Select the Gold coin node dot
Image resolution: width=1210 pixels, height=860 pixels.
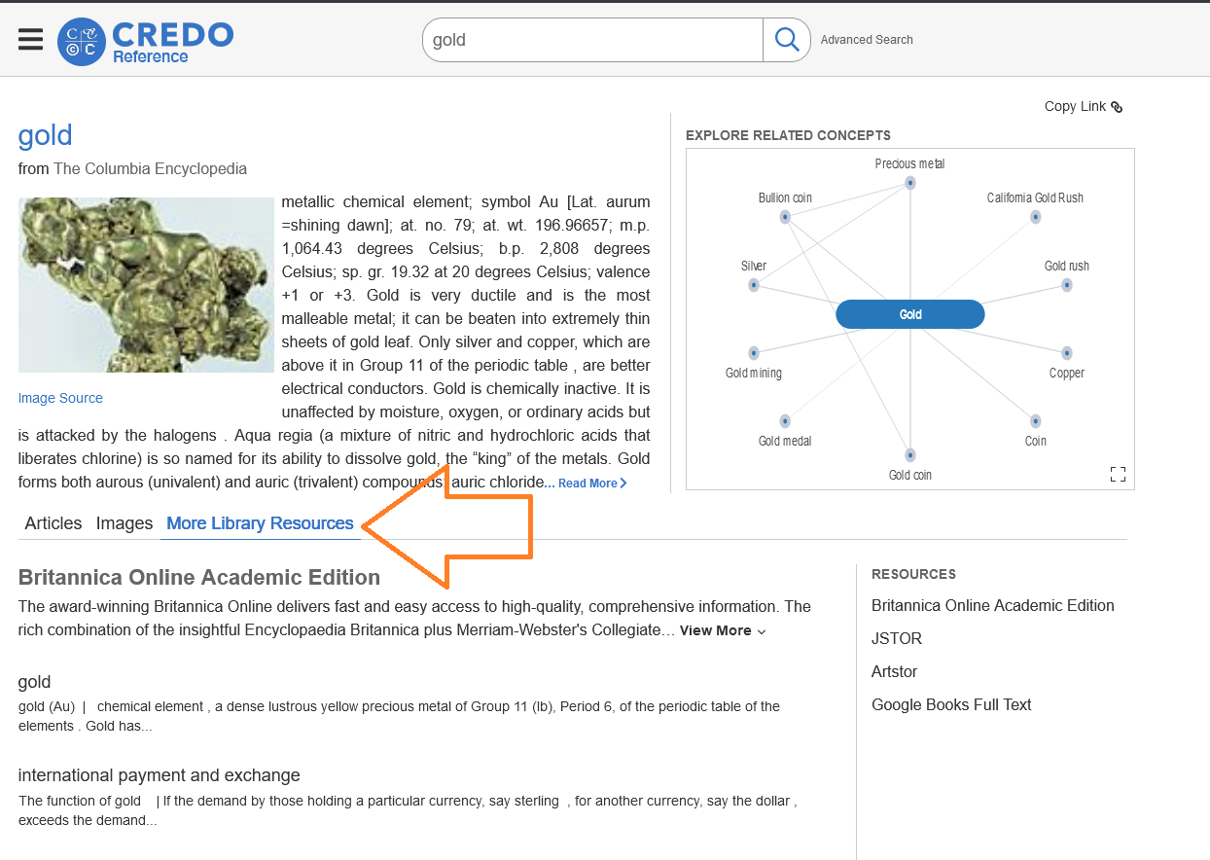(910, 455)
